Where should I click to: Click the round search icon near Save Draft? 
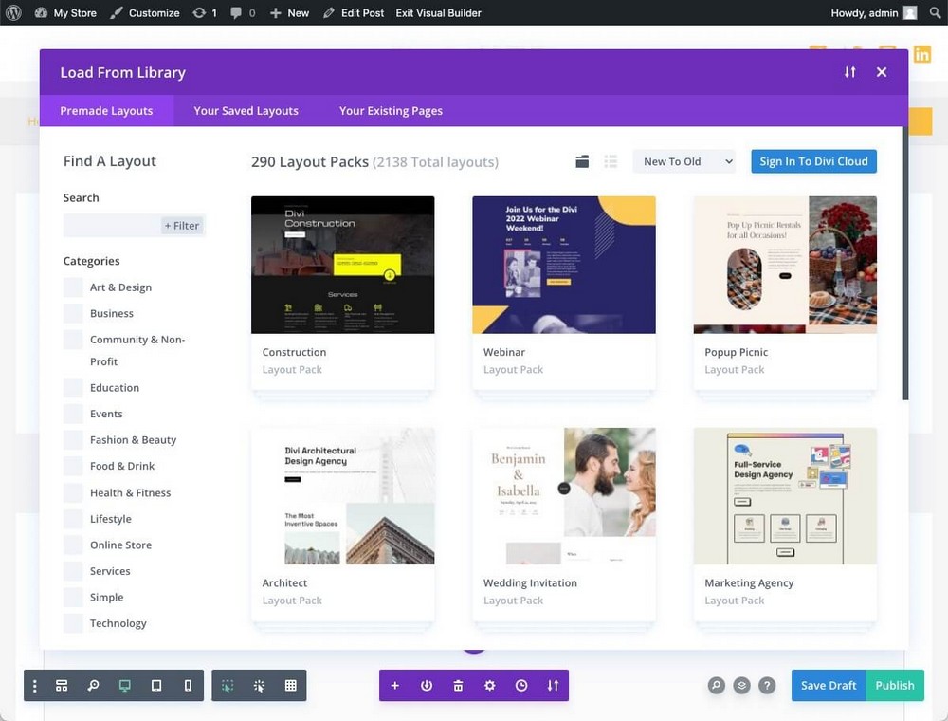[x=717, y=685]
